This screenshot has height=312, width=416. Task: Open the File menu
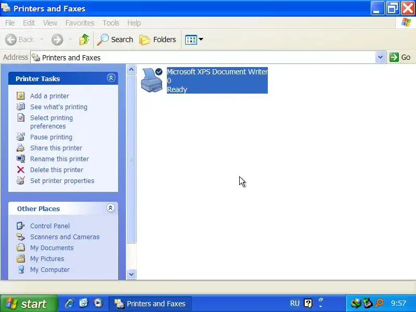point(10,23)
